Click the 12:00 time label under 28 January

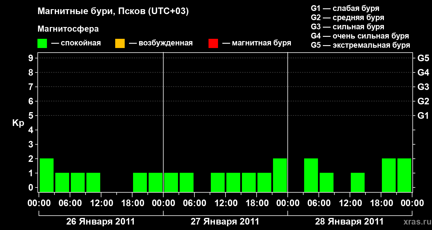(x=350, y=203)
